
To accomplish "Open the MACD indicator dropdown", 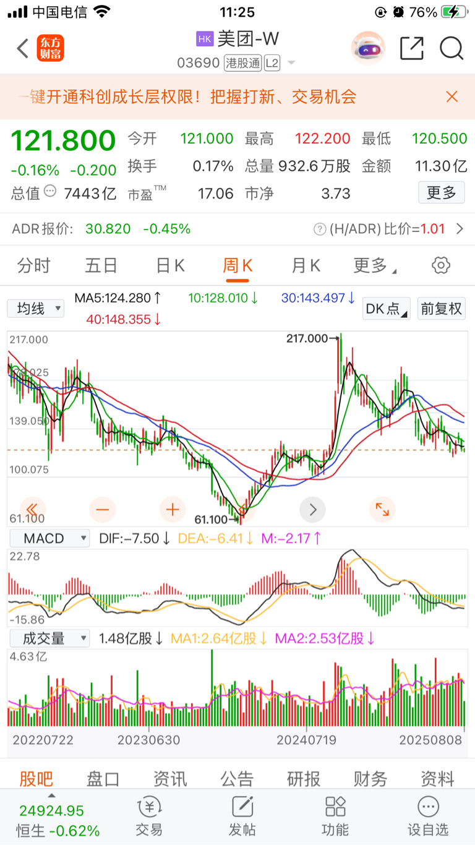I will (x=48, y=538).
